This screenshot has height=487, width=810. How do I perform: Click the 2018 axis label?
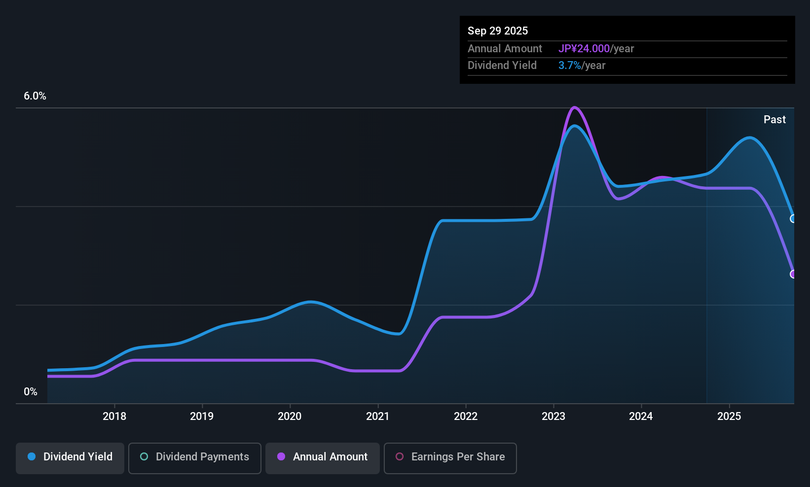[x=114, y=416]
